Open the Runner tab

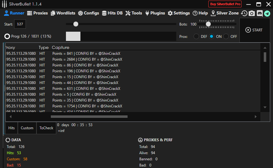point(14,13)
